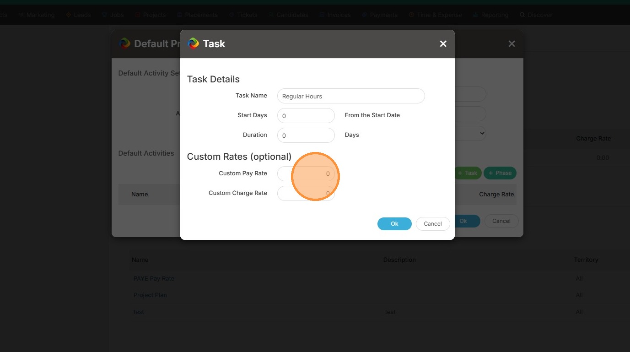This screenshot has height=352, width=630.
Task: Close the Default Project dialog behind
Action: pyautogui.click(x=512, y=43)
